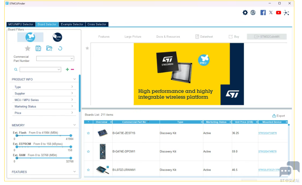The height and width of the screenshot is (185, 302).
Task: Click the green plus add-filter icon
Action: pyautogui.click(x=67, y=69)
